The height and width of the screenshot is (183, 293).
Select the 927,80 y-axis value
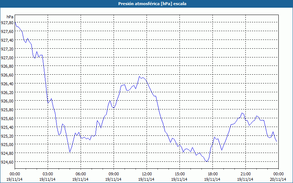pyautogui.click(x=7, y=23)
